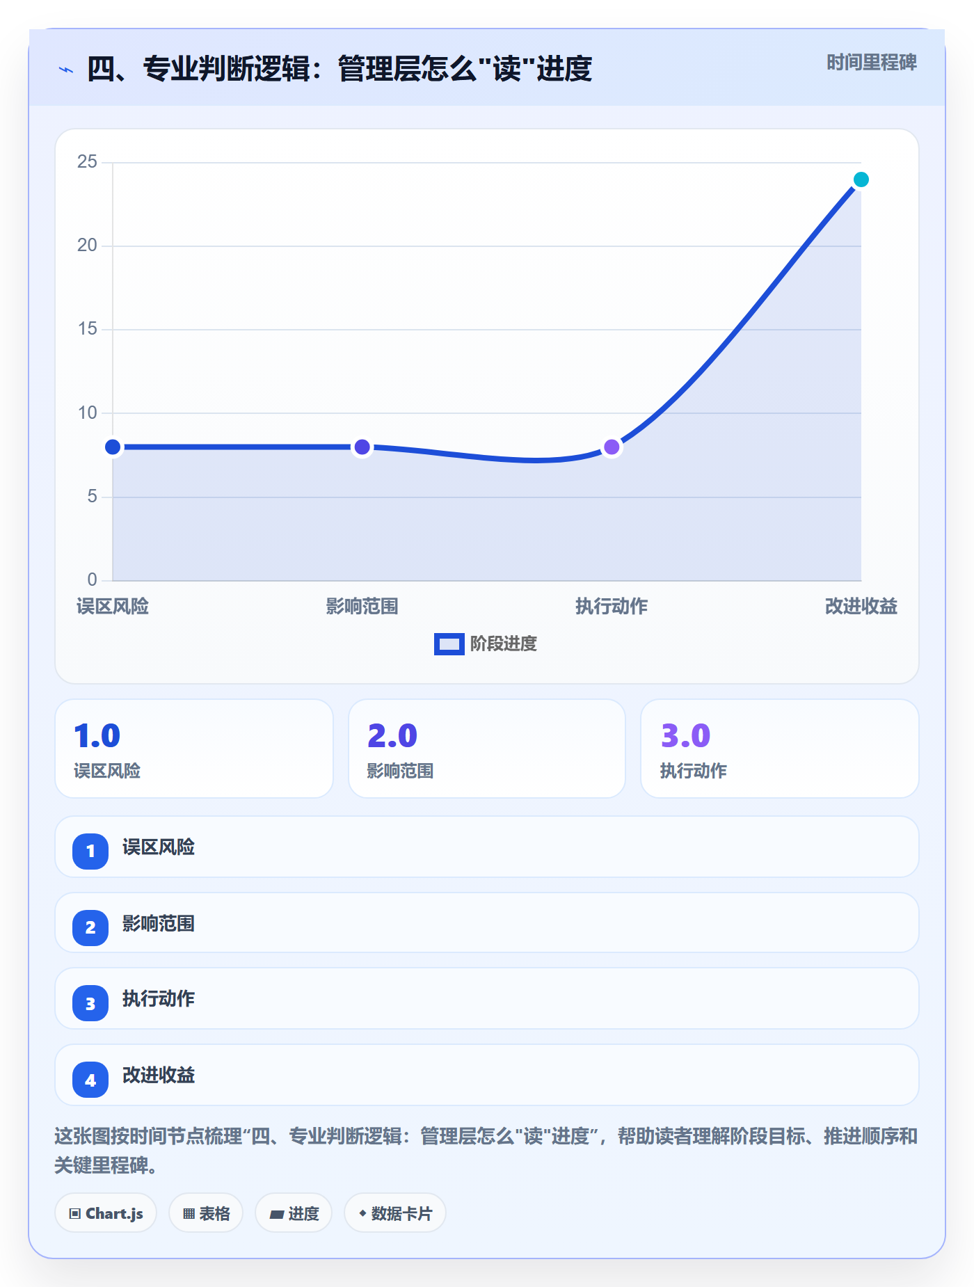Click the blue legend color box
Screen dimensions: 974x1287
(449, 644)
